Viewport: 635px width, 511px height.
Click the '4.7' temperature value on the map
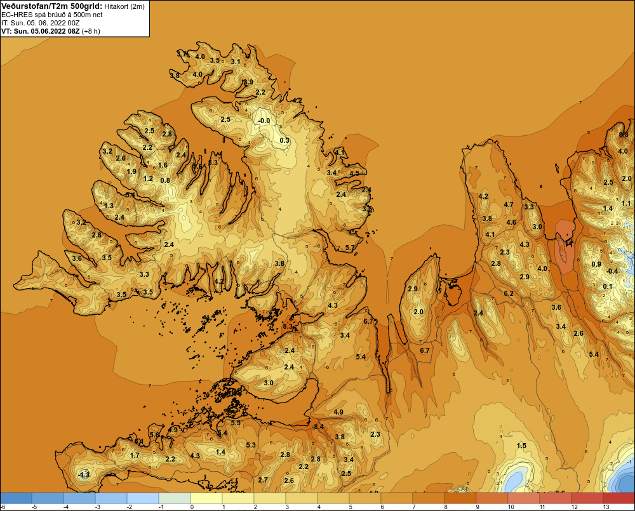pyautogui.click(x=509, y=204)
